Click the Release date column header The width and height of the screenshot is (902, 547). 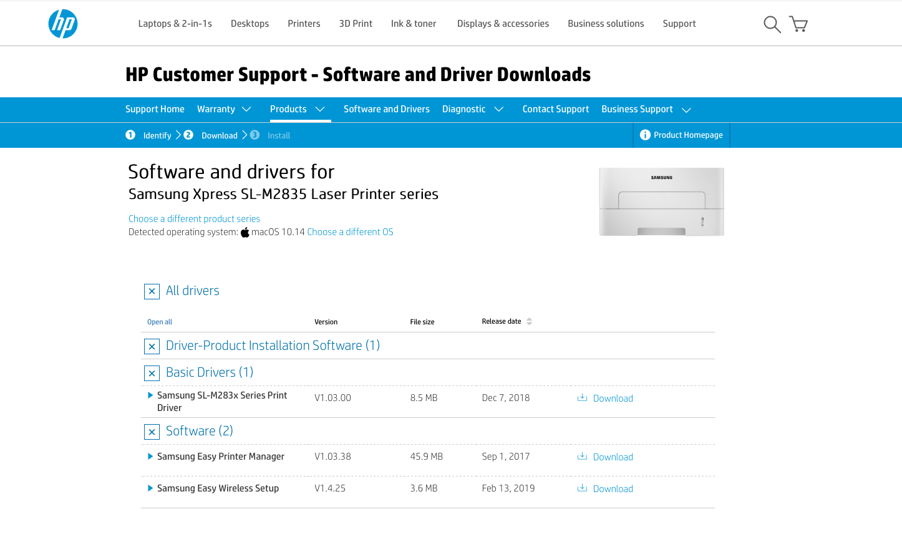coord(502,321)
